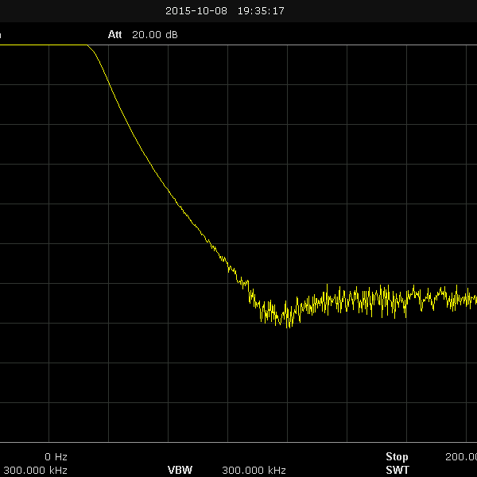Screen dimensions: 477x477
Task: Select the VBW 300.000 kHz value
Action: point(254,470)
